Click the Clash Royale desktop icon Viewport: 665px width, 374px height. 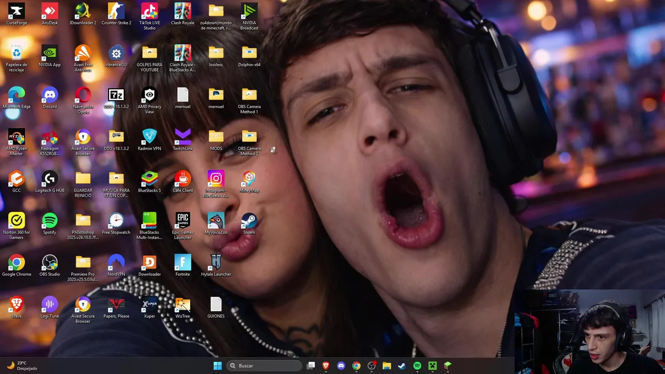(183, 14)
